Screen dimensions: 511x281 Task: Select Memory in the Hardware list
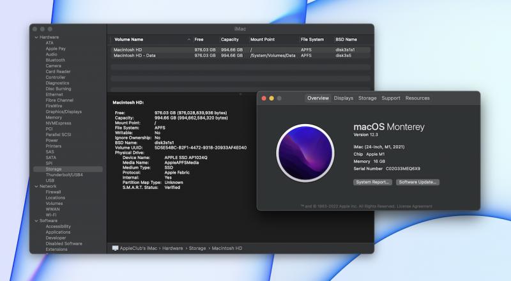(x=54, y=118)
